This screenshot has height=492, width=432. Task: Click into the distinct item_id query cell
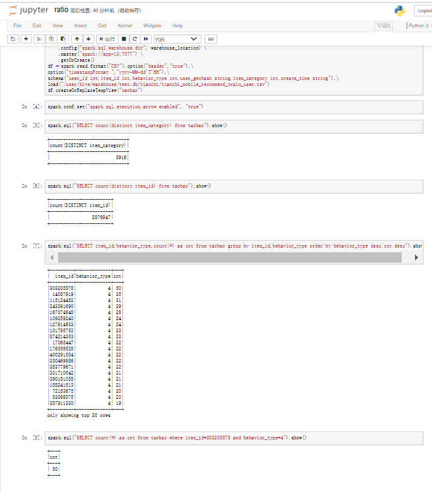(234, 187)
